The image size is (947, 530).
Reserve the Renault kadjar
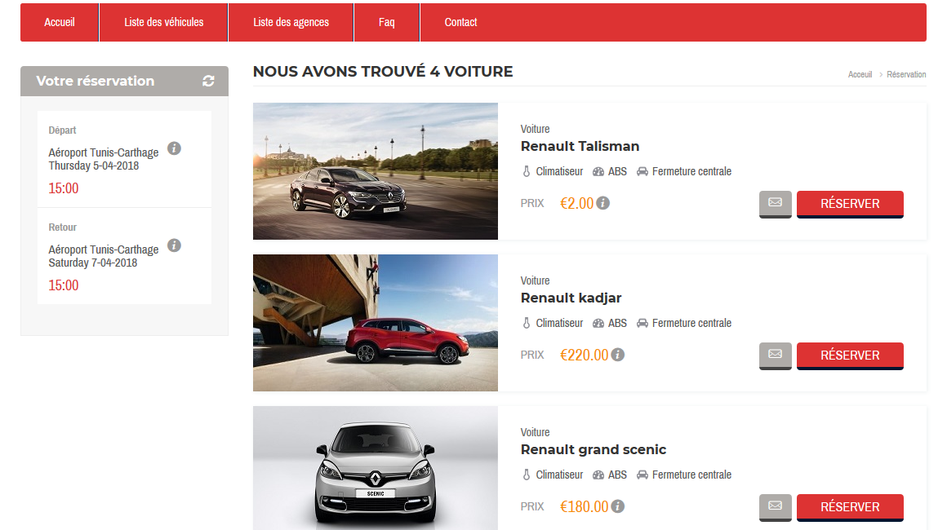[850, 356]
